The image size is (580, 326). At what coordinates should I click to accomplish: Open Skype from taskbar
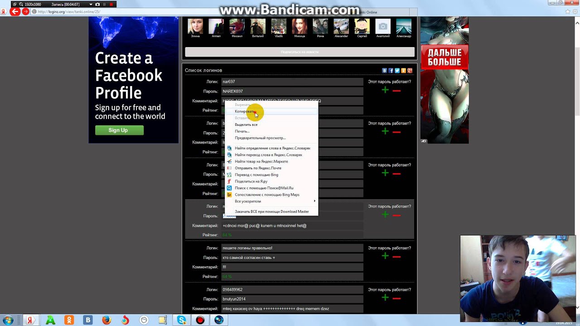pos(182,320)
